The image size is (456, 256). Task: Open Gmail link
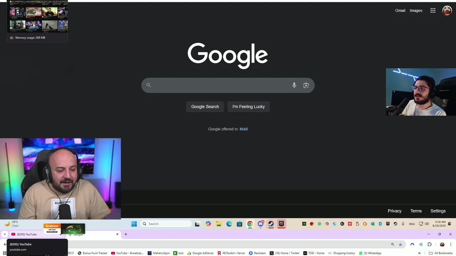400,11
